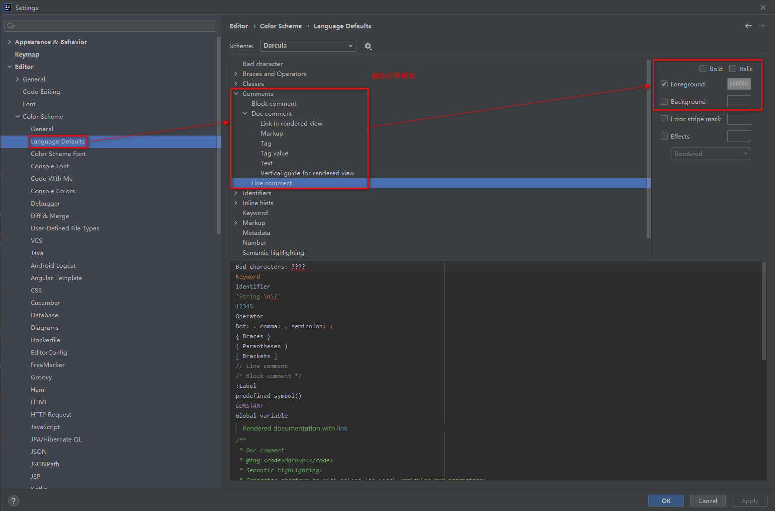Collapse the Color Scheme node
The image size is (775, 511).
pyautogui.click(x=17, y=117)
